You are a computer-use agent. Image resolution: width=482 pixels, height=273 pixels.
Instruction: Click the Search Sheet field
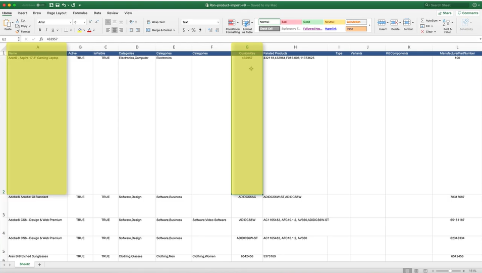tap(447, 5)
